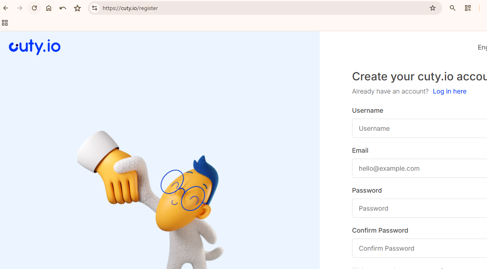
Task: Bookmark this page with address bar star
Action: pyautogui.click(x=433, y=8)
